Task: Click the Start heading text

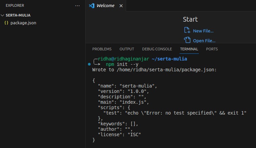Action: pyautogui.click(x=190, y=19)
